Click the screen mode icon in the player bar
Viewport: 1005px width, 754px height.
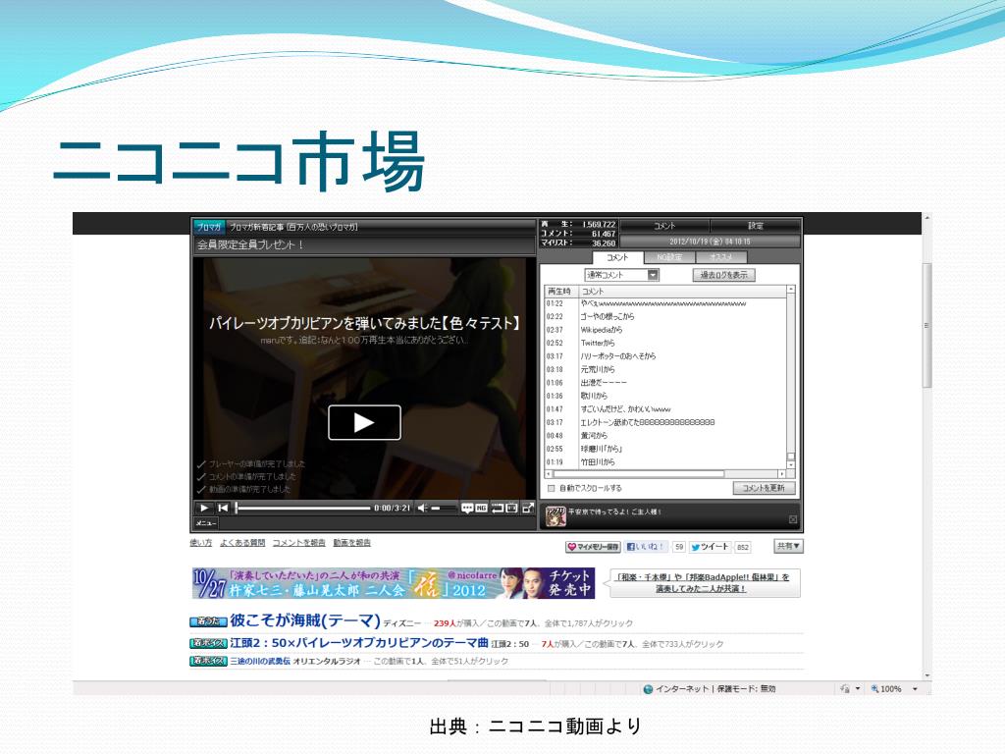(511, 508)
